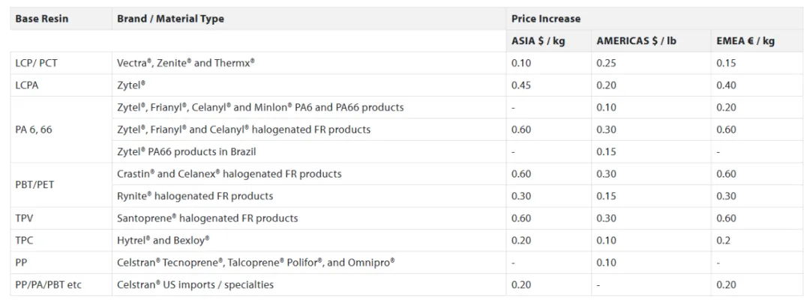
Task: Click the PA 6, 66 resin cell
Action: click(x=34, y=130)
